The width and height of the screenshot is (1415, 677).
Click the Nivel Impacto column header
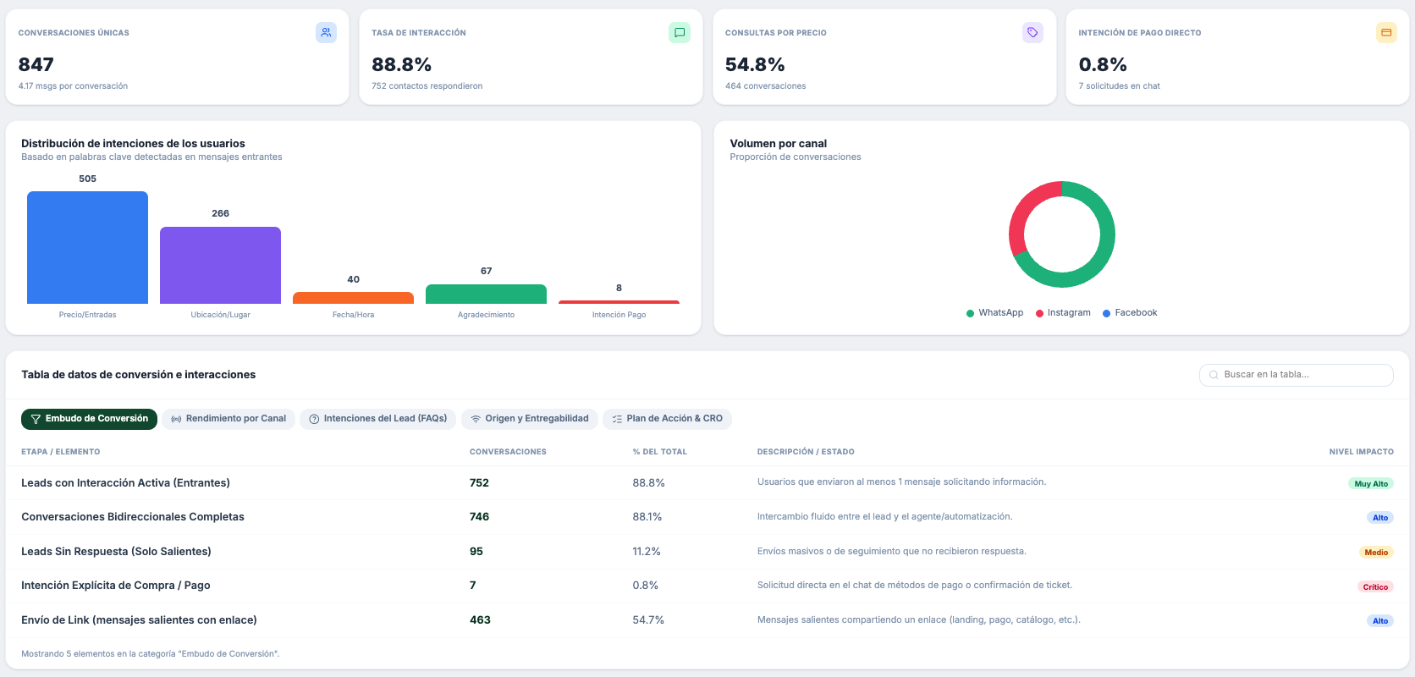point(1361,452)
